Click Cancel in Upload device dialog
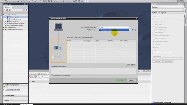 pos(131,80)
